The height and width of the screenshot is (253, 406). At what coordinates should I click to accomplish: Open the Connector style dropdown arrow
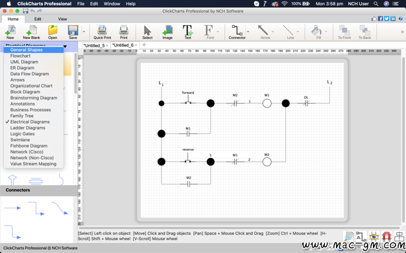[248, 32]
